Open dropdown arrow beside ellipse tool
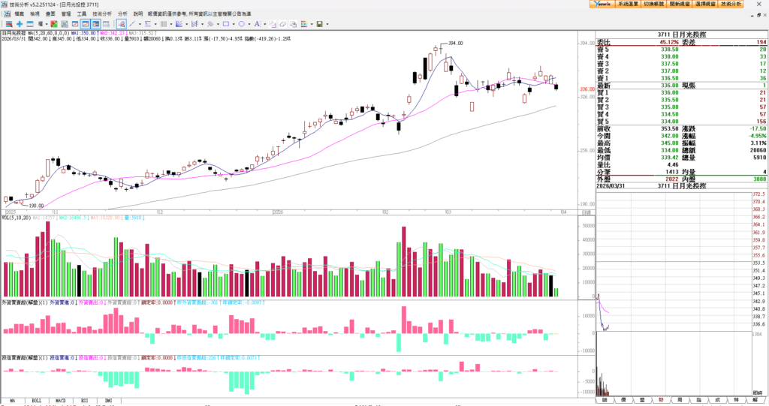Viewport: 769px width, 406px height. 249,24
